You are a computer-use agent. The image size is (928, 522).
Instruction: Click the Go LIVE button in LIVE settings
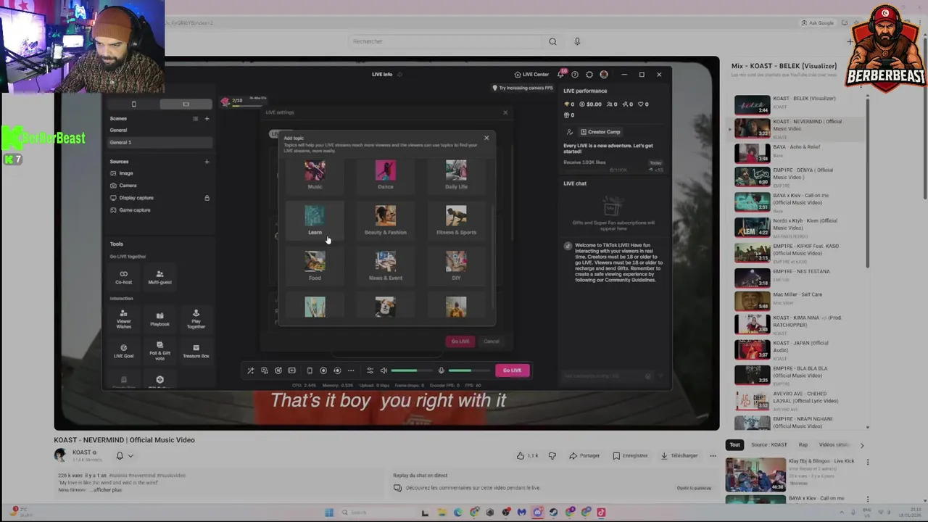[460, 341]
